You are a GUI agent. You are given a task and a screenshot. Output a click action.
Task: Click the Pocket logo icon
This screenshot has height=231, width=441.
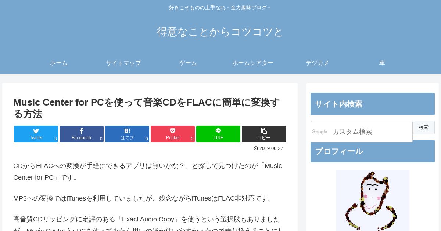tap(173, 131)
